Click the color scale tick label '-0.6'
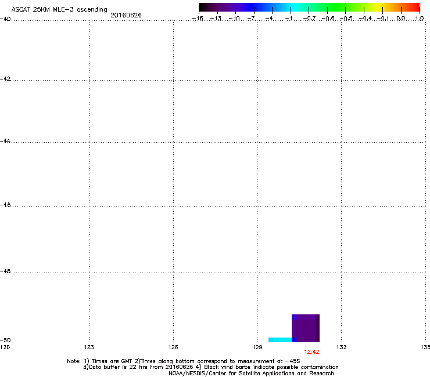Screen dimensions: 430x377 click(x=328, y=19)
